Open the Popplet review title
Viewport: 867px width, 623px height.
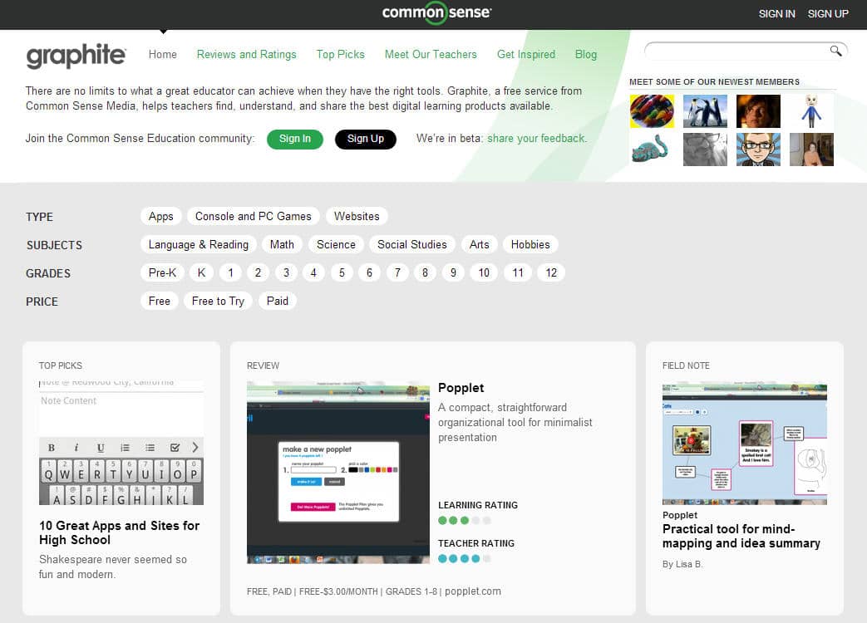[x=461, y=388]
